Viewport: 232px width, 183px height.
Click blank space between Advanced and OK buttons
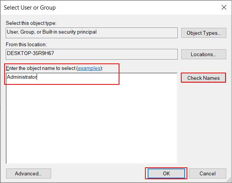(97, 173)
